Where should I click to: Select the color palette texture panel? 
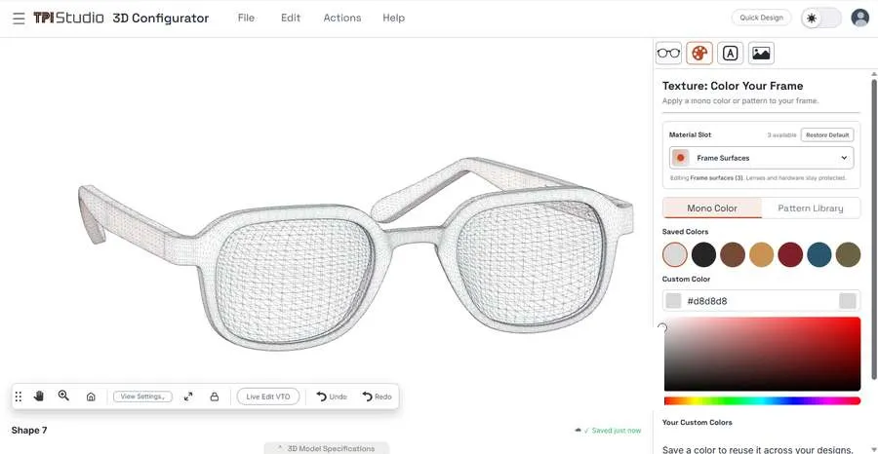coord(699,54)
